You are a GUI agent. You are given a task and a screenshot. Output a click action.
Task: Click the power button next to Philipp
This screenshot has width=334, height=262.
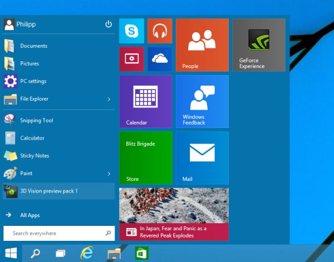pyautogui.click(x=109, y=24)
